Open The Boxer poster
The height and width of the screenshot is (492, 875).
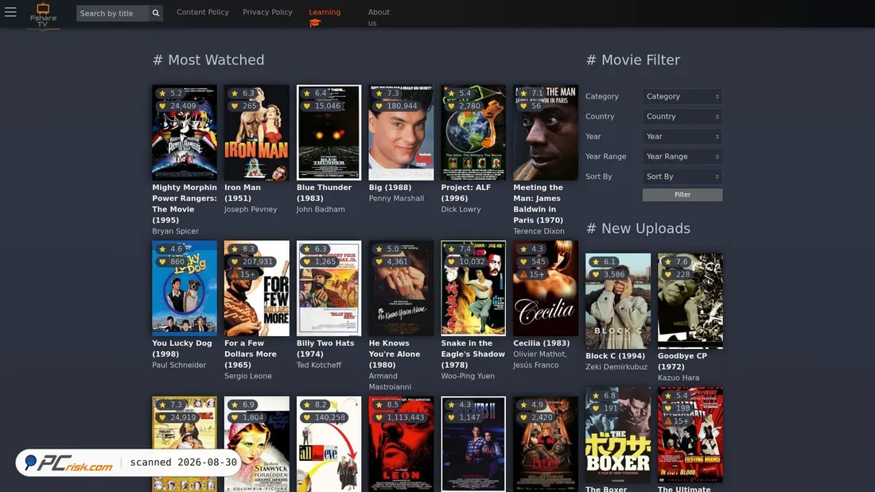(618, 435)
